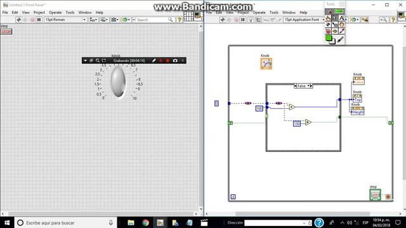Click the 150 numeric constant
The image size is (406, 228).
pyautogui.click(x=297, y=123)
